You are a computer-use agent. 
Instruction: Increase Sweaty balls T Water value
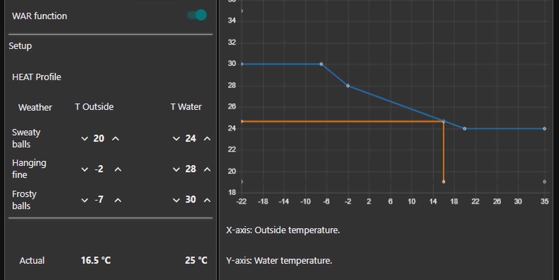coord(207,139)
